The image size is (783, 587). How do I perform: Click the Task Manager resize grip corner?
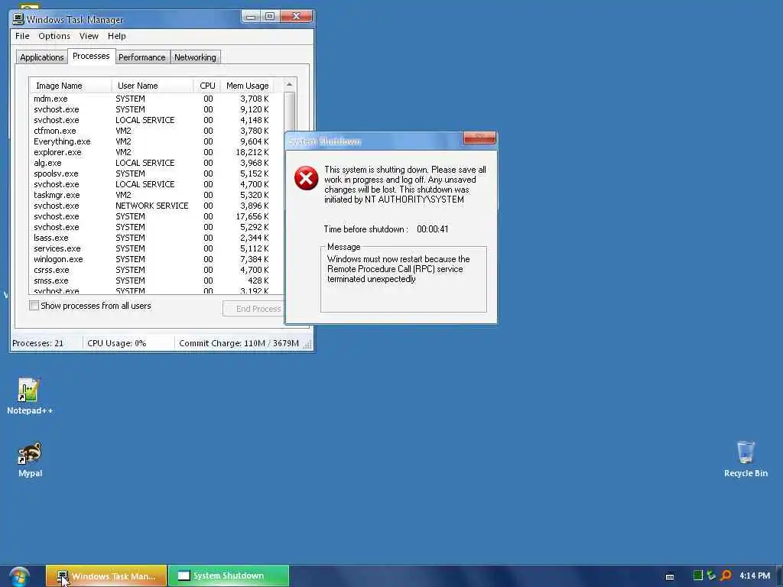click(x=307, y=345)
